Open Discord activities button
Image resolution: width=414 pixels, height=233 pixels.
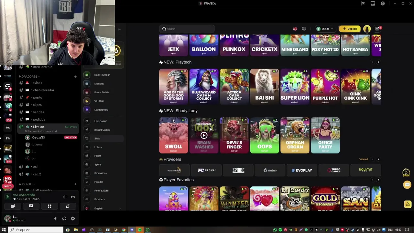[x=49, y=206]
